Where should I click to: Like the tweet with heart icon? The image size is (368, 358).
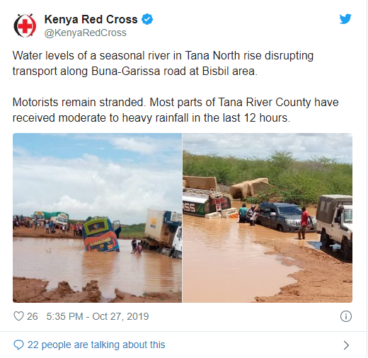tap(18, 316)
